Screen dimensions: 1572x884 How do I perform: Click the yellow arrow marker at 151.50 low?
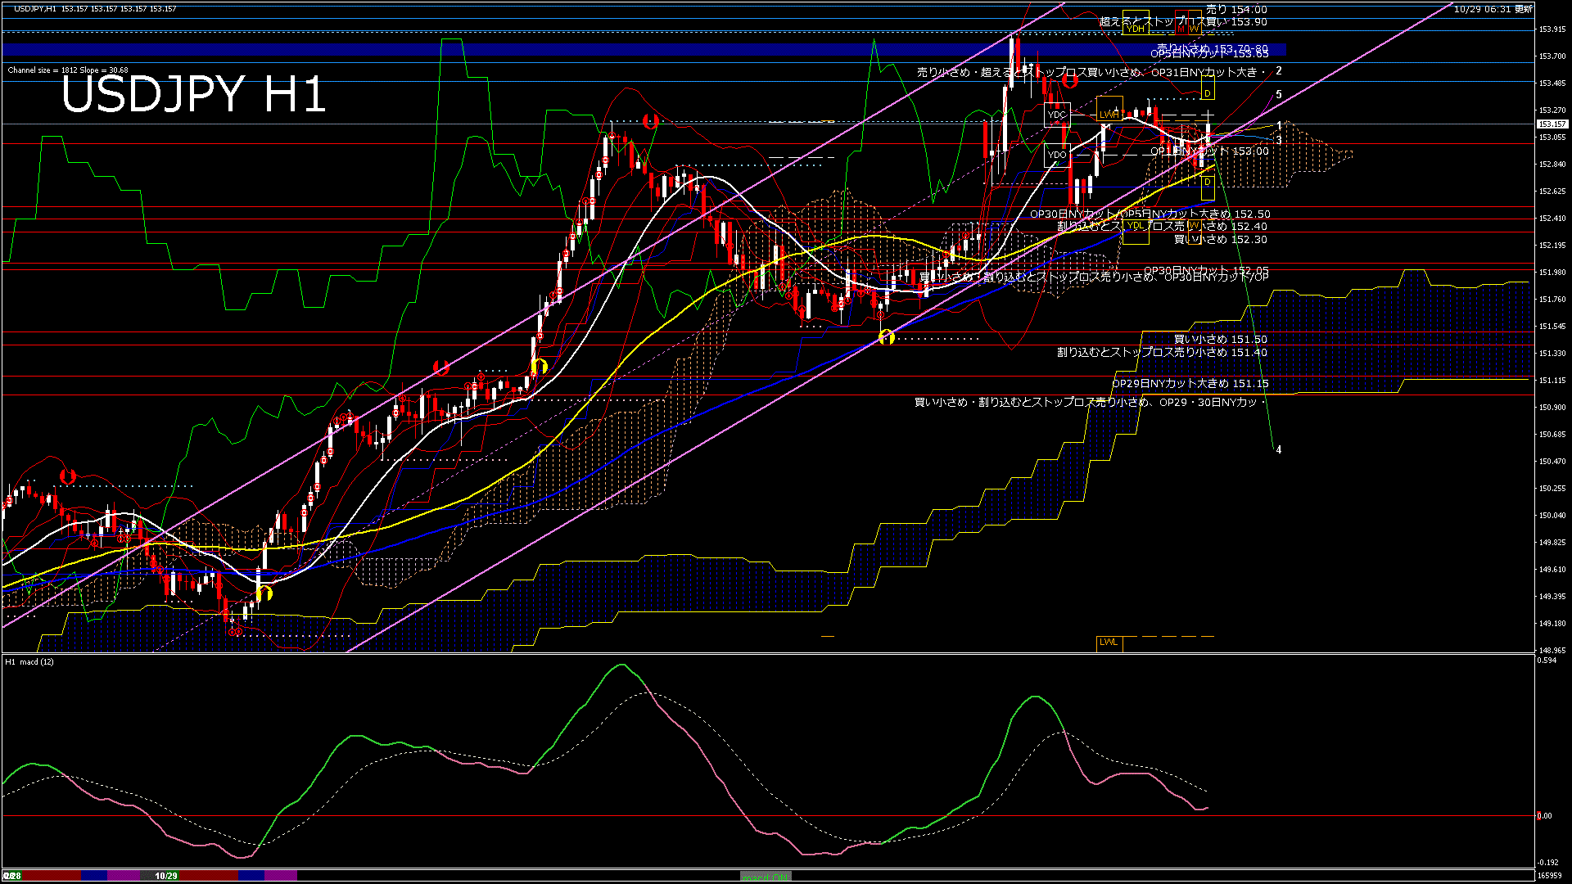point(886,336)
